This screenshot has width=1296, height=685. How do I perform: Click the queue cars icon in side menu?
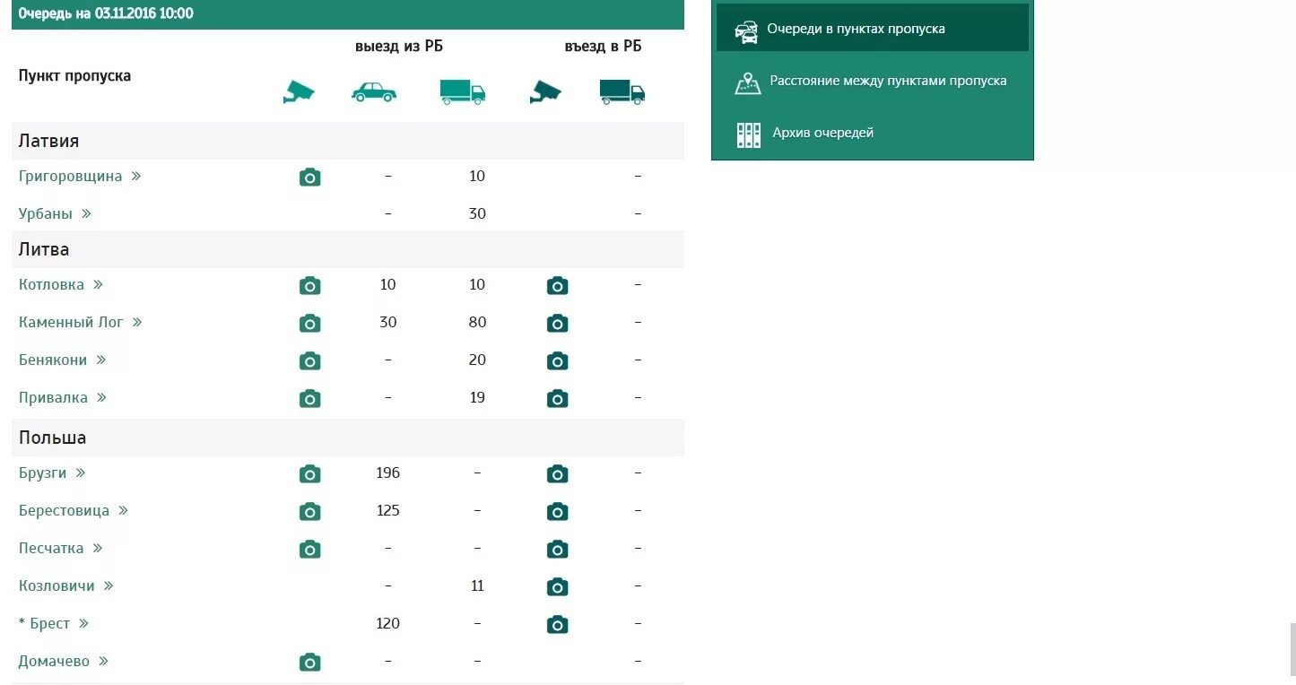point(746,31)
